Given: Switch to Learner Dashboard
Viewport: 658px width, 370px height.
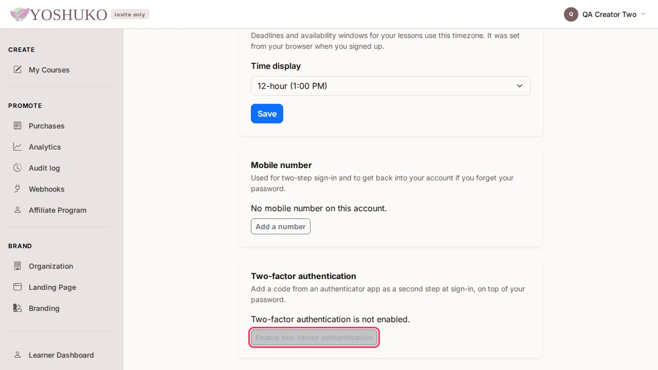Looking at the screenshot, I should click(x=62, y=355).
